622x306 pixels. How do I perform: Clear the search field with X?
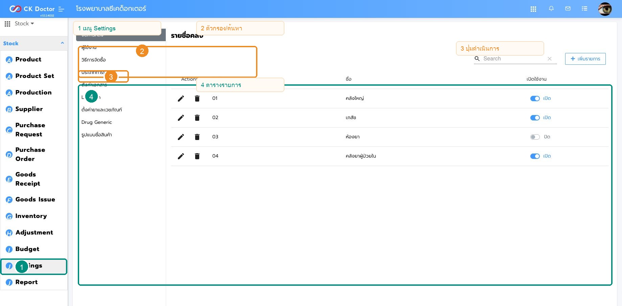coord(550,59)
